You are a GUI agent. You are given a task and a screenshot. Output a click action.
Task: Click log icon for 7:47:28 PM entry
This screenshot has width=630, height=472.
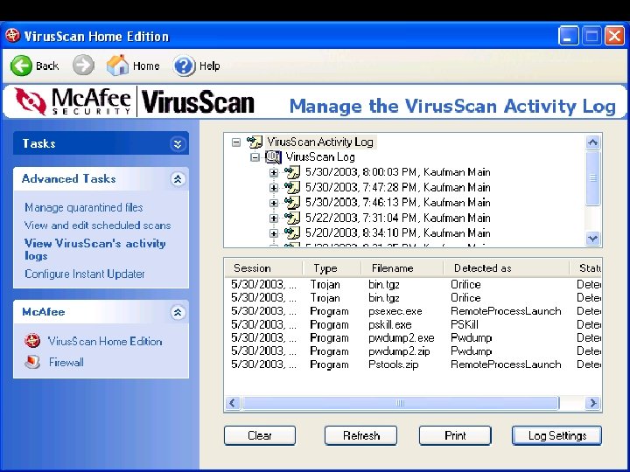tap(292, 187)
